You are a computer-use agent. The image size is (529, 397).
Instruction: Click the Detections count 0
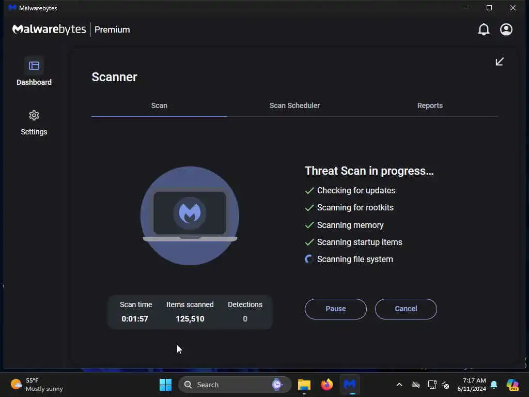pyautogui.click(x=245, y=319)
